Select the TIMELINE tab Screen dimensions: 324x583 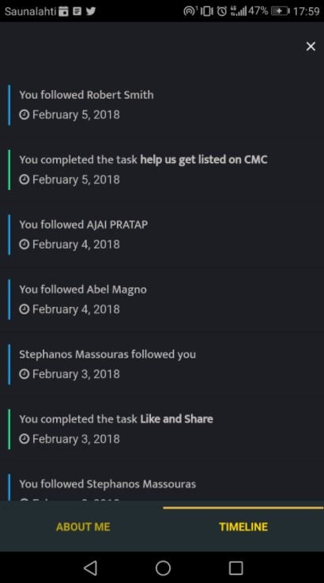(x=243, y=527)
